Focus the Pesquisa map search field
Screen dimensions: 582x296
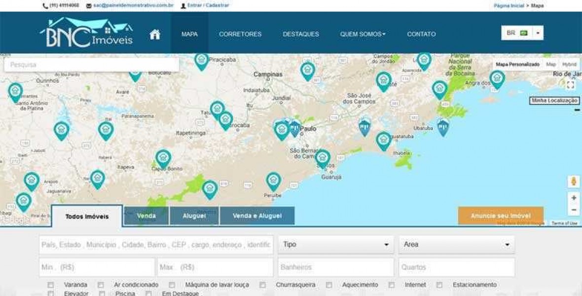point(92,65)
